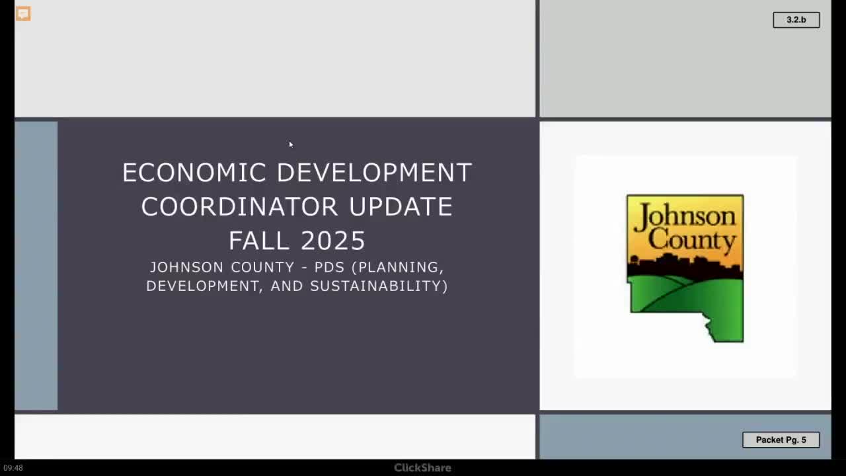Click the ClickShare label on the bottom bar
The width and height of the screenshot is (846, 476).
point(422,467)
